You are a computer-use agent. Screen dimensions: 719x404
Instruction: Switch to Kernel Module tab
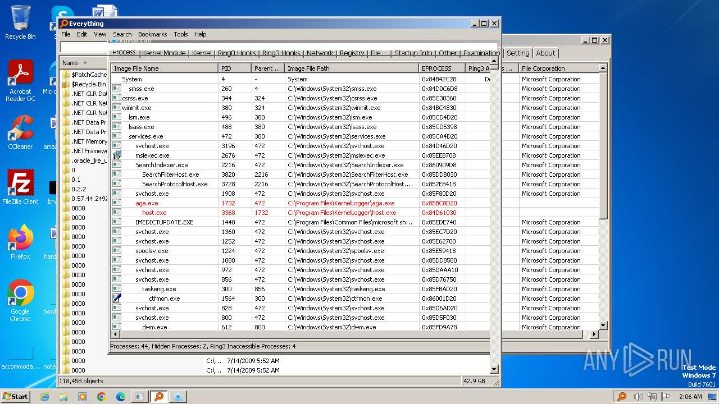click(164, 53)
